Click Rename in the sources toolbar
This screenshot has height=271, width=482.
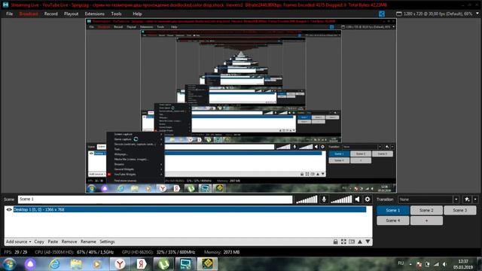tap(88, 242)
